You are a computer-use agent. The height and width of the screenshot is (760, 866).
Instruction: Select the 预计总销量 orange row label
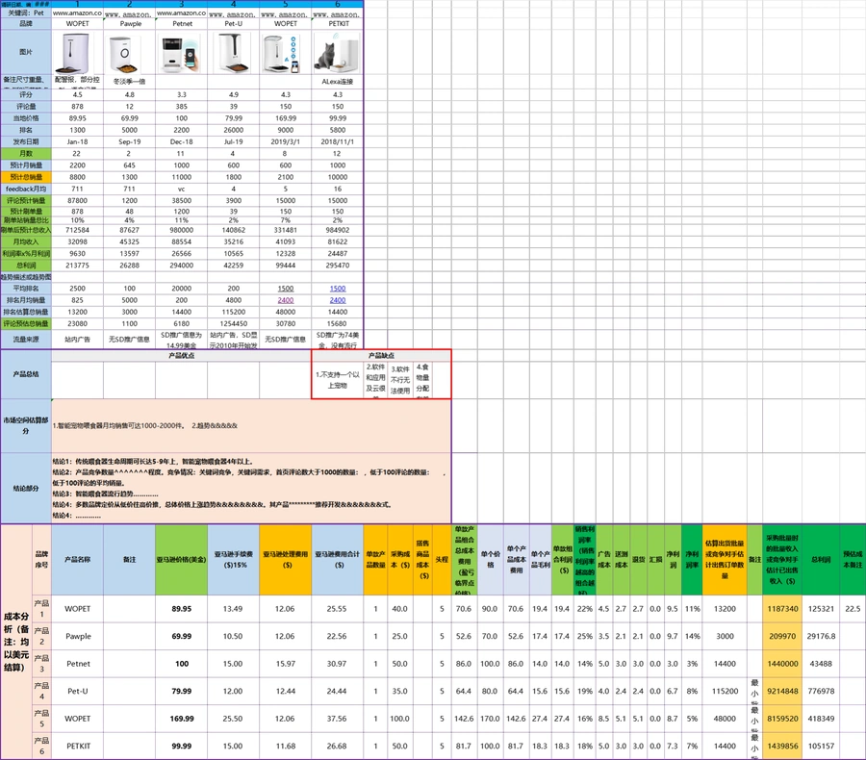coord(26,177)
